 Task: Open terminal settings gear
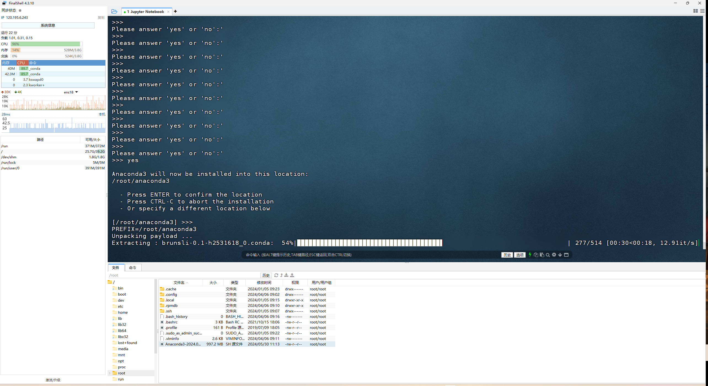point(554,255)
